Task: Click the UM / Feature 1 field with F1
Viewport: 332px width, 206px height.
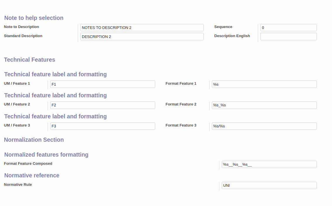Action: (102, 84)
